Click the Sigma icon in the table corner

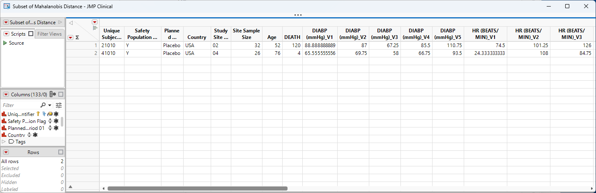pos(77,37)
